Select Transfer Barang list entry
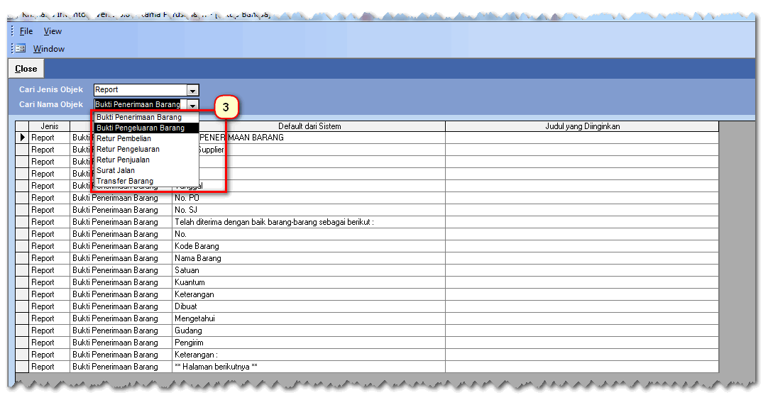 (125, 182)
